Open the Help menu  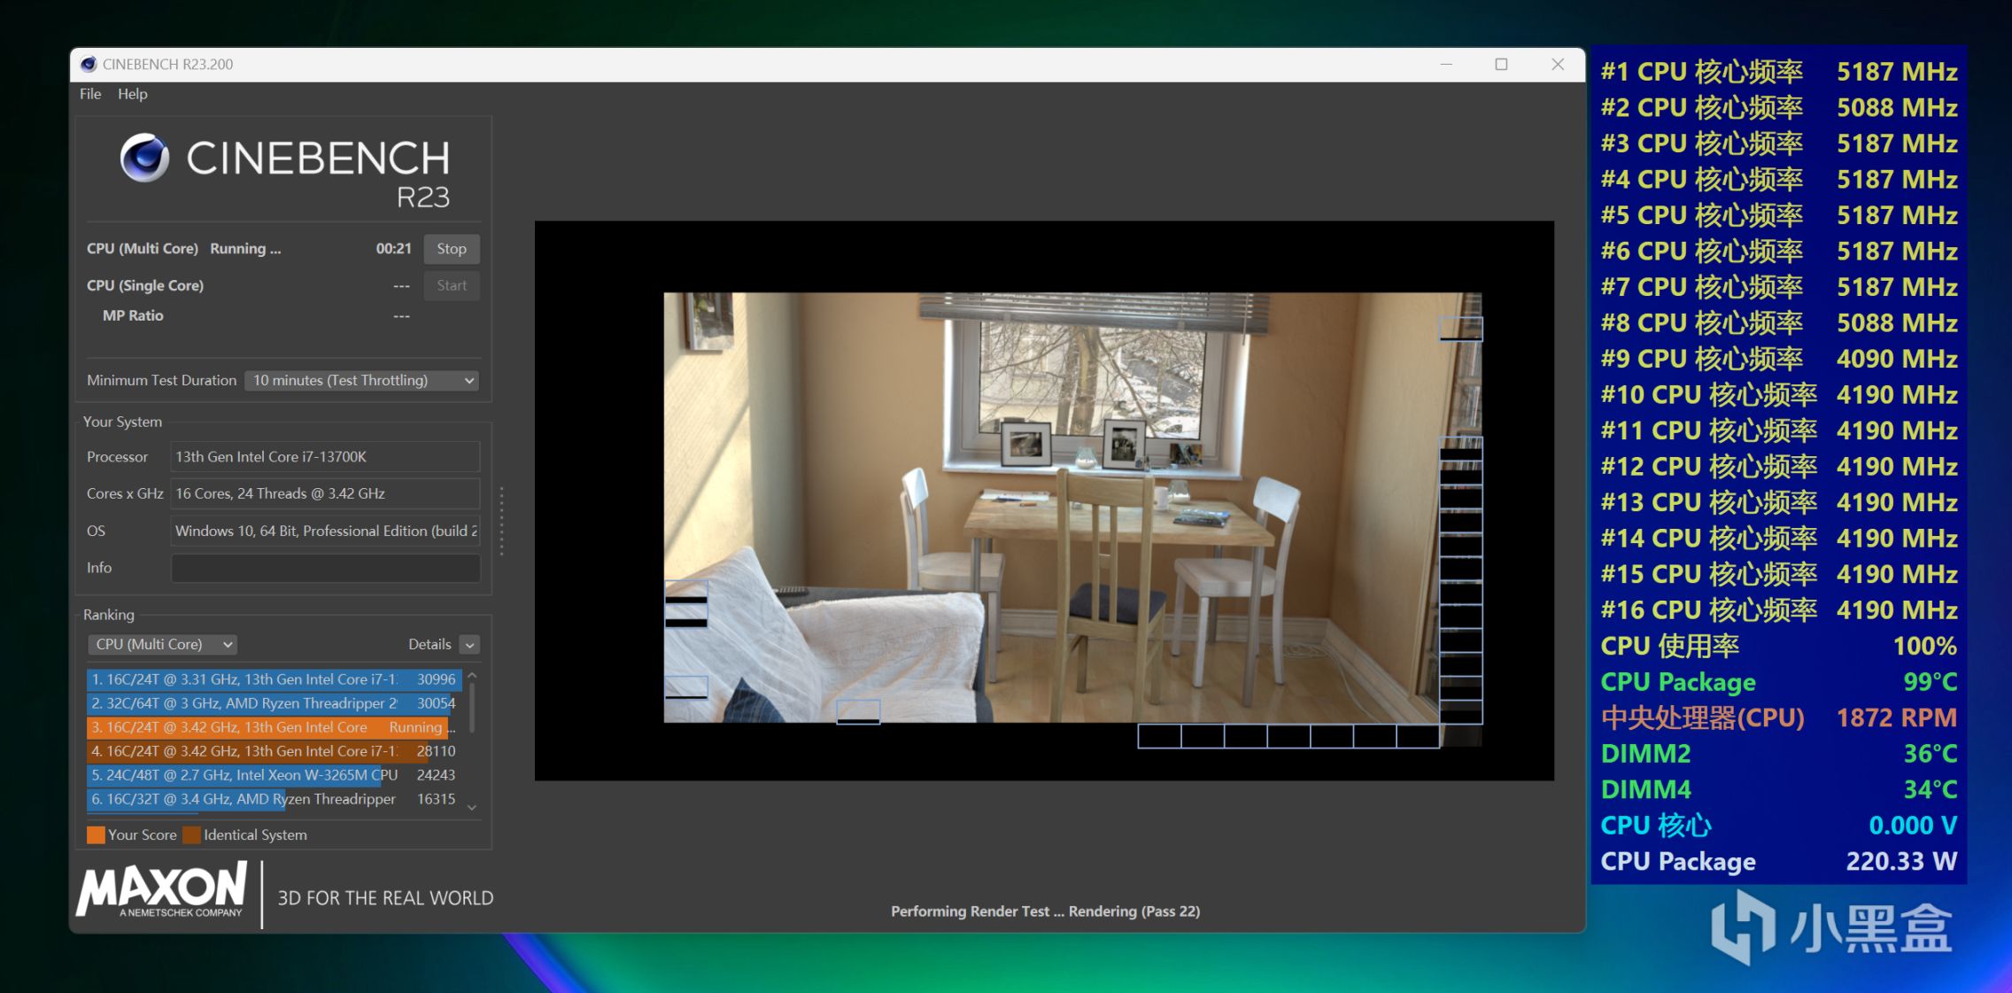click(x=132, y=94)
